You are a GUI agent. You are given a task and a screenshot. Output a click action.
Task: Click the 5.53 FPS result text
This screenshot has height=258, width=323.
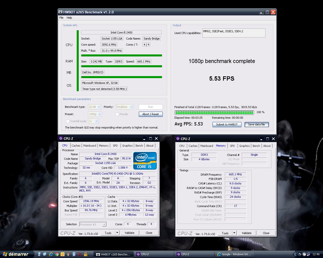coord(222,79)
